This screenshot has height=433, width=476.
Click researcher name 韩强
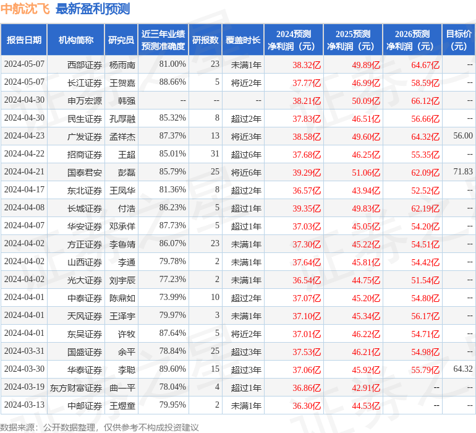click(x=127, y=101)
